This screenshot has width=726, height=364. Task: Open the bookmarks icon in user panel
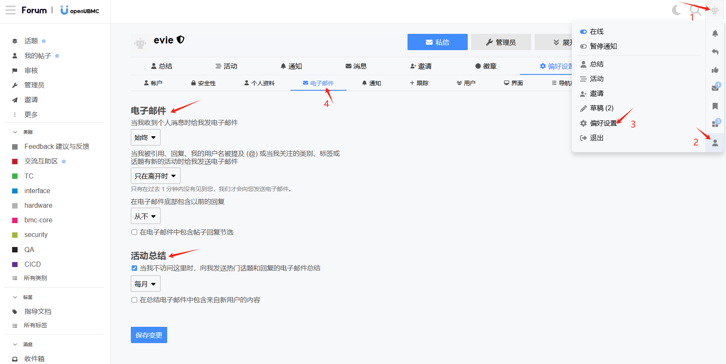tap(715, 106)
